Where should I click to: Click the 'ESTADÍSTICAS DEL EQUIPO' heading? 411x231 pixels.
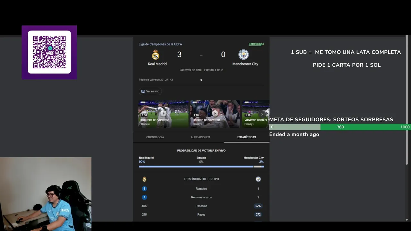[201, 179]
